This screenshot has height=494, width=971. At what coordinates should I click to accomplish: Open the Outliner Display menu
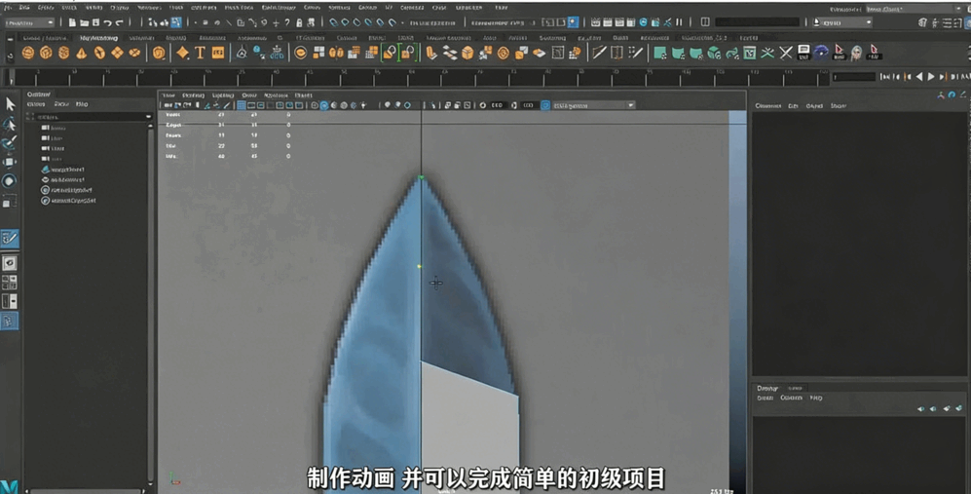pos(37,104)
